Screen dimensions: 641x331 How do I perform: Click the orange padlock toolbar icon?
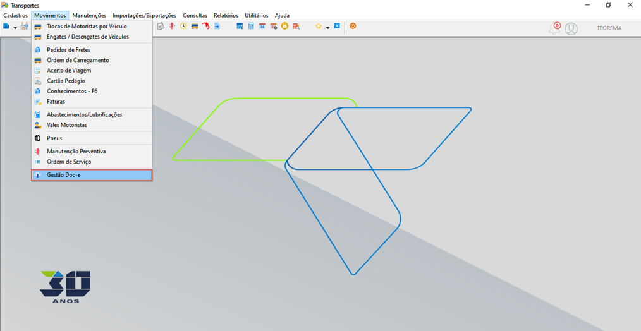tap(284, 26)
